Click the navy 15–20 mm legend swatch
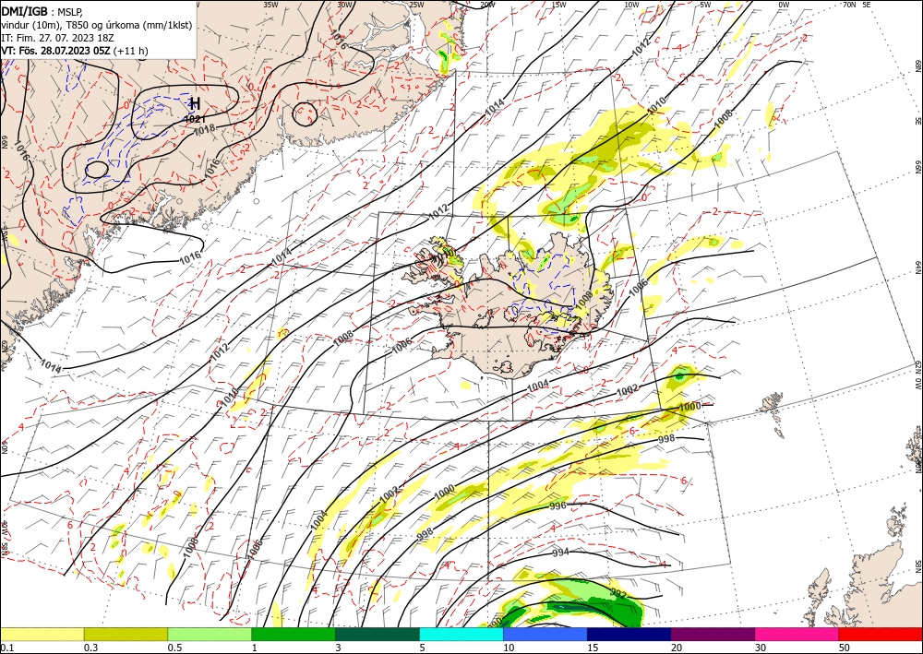The height and width of the screenshot is (654, 923). click(629, 634)
